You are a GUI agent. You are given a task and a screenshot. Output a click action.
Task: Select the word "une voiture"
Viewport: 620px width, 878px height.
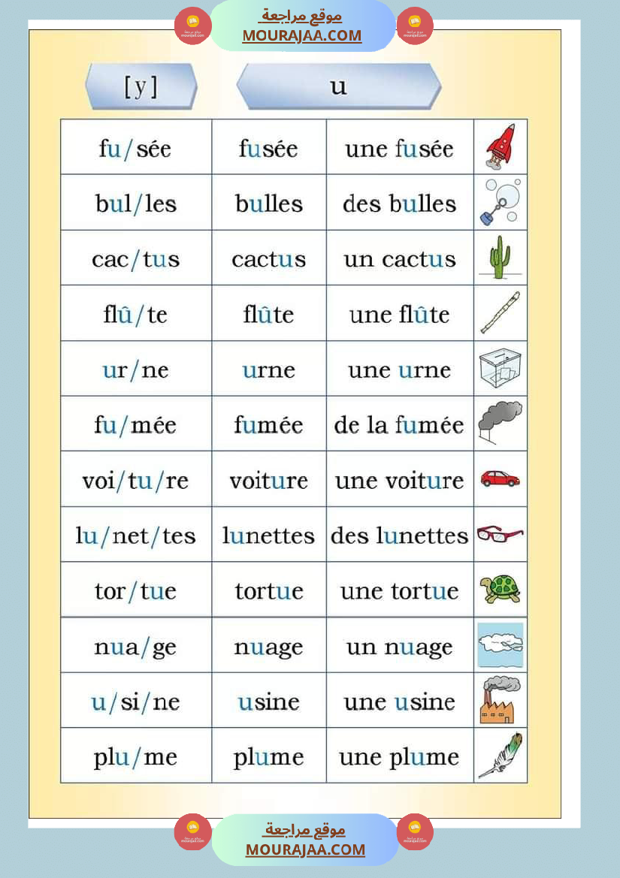click(399, 480)
